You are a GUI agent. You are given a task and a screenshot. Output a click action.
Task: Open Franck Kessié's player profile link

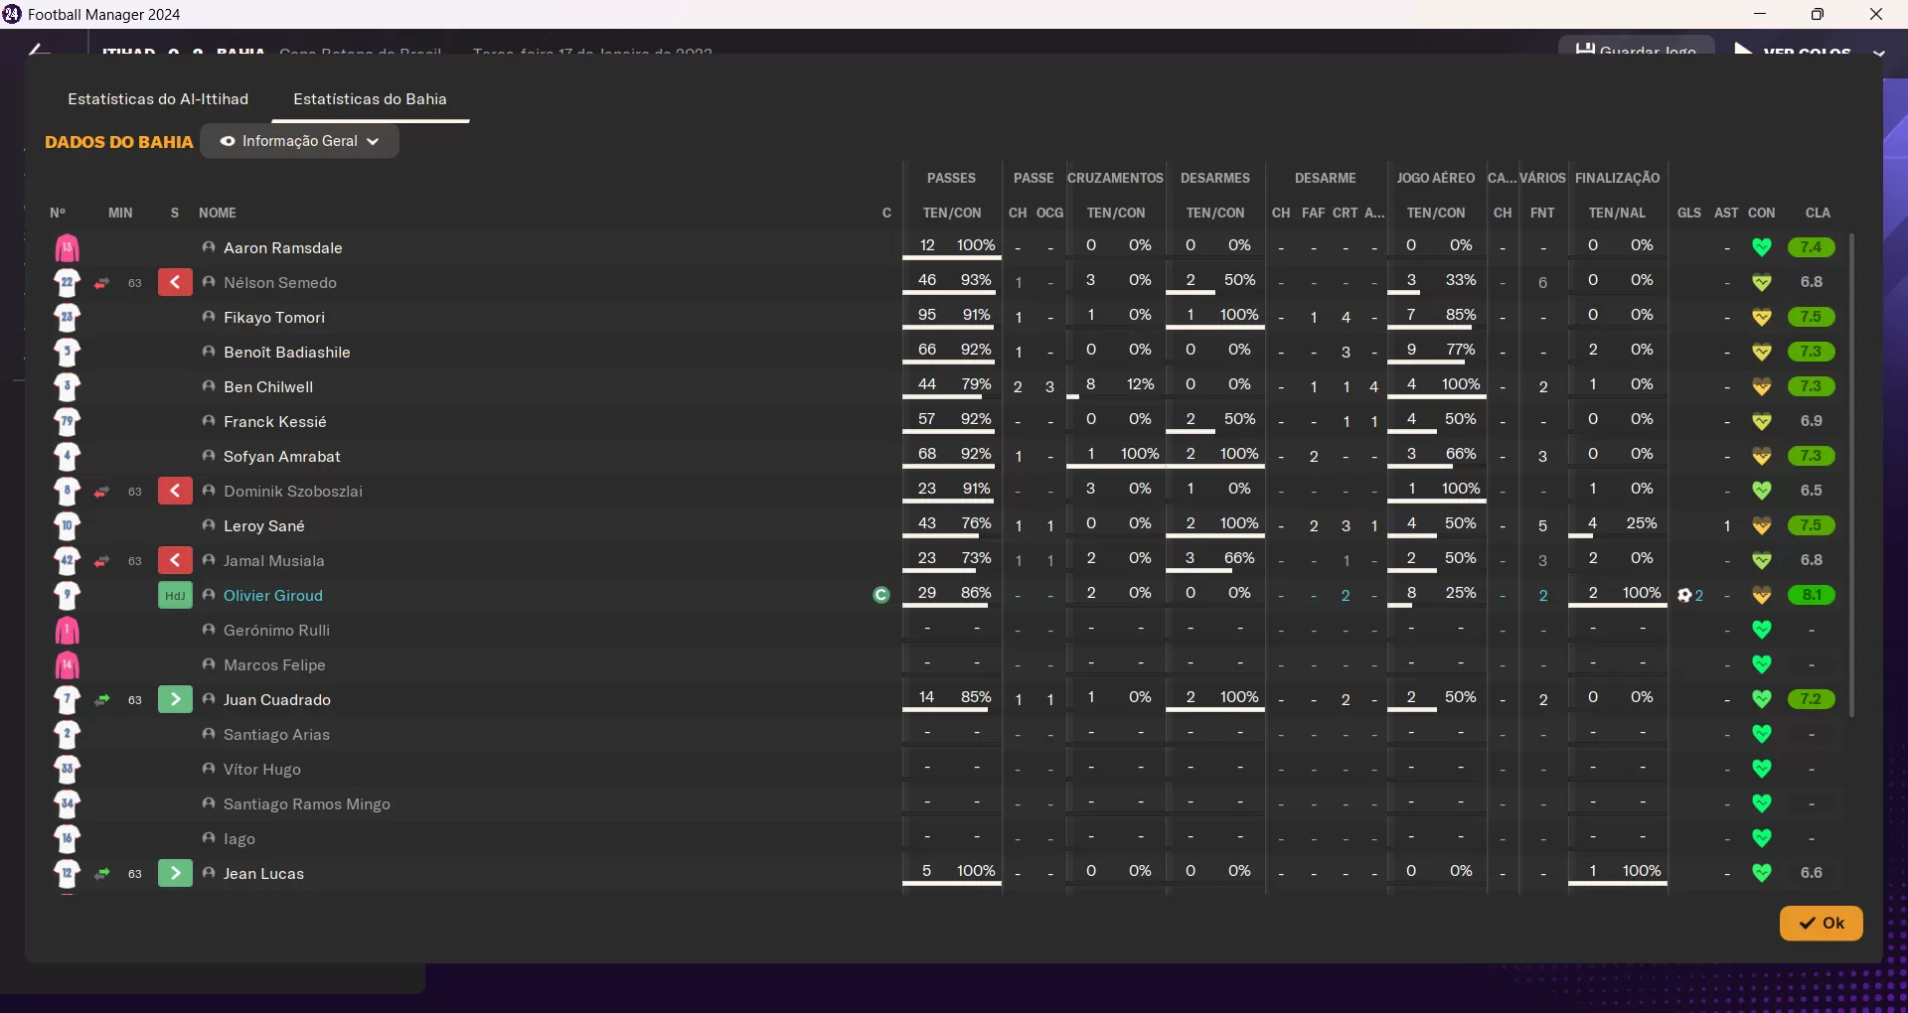coord(275,422)
